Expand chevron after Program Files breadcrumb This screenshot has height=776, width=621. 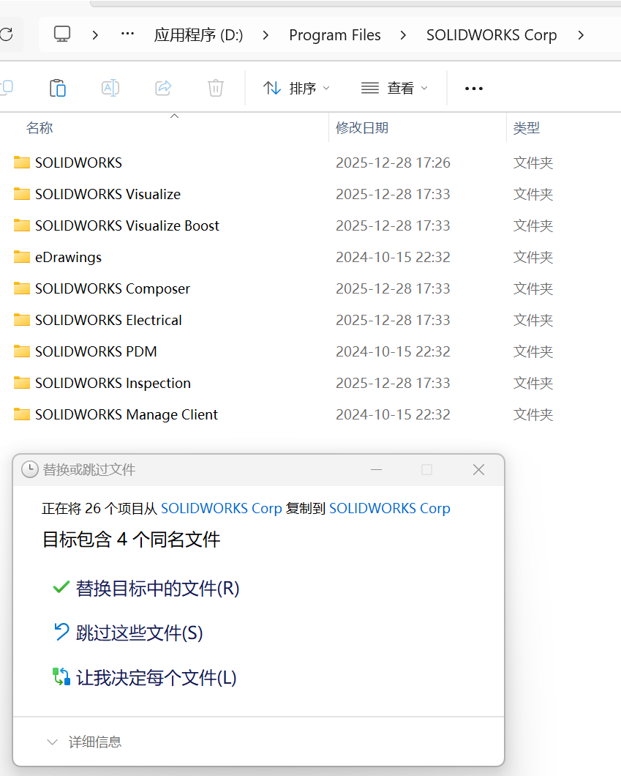[404, 34]
